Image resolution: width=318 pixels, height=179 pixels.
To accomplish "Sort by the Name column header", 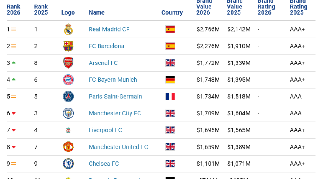I will pos(97,12).
